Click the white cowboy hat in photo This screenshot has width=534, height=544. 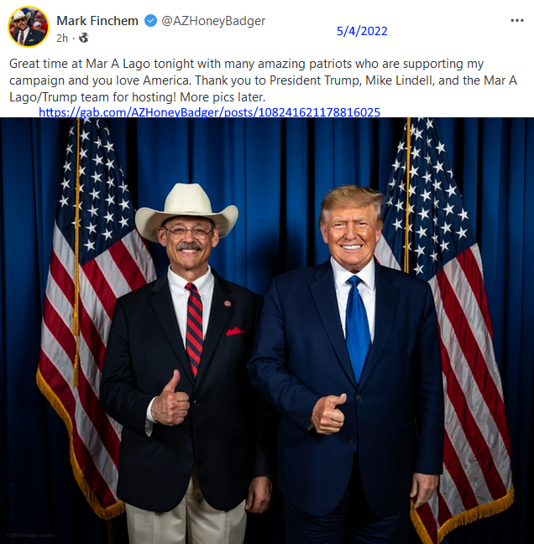tap(186, 210)
